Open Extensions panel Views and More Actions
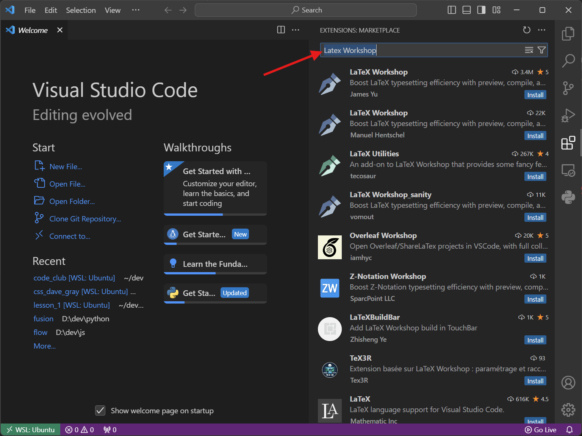The image size is (582, 436). [x=542, y=30]
